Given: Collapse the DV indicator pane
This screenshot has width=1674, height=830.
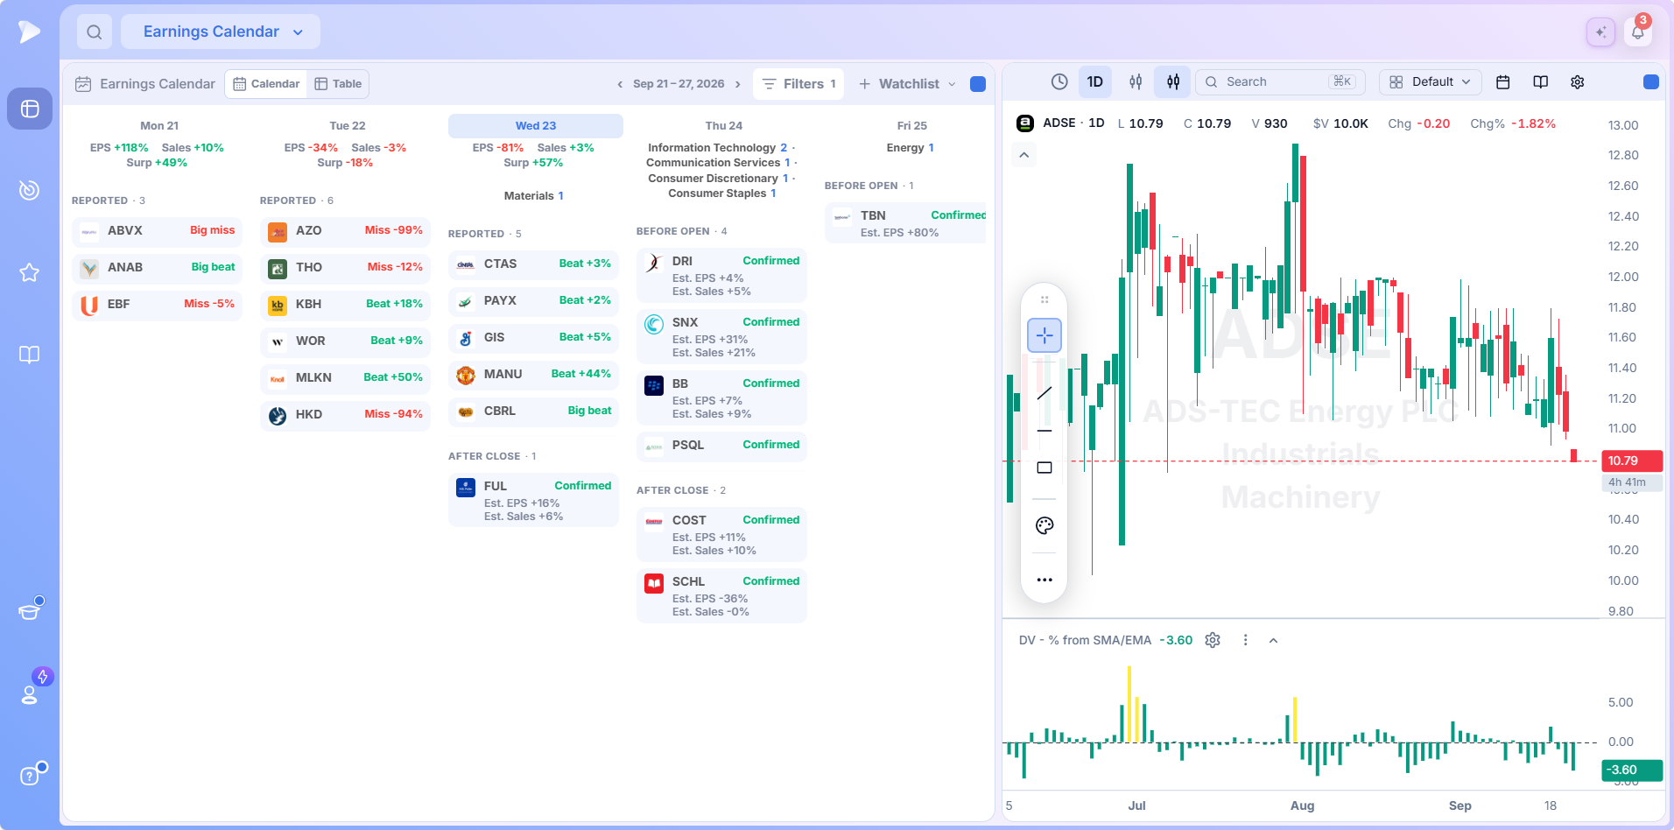Looking at the screenshot, I should 1273,640.
